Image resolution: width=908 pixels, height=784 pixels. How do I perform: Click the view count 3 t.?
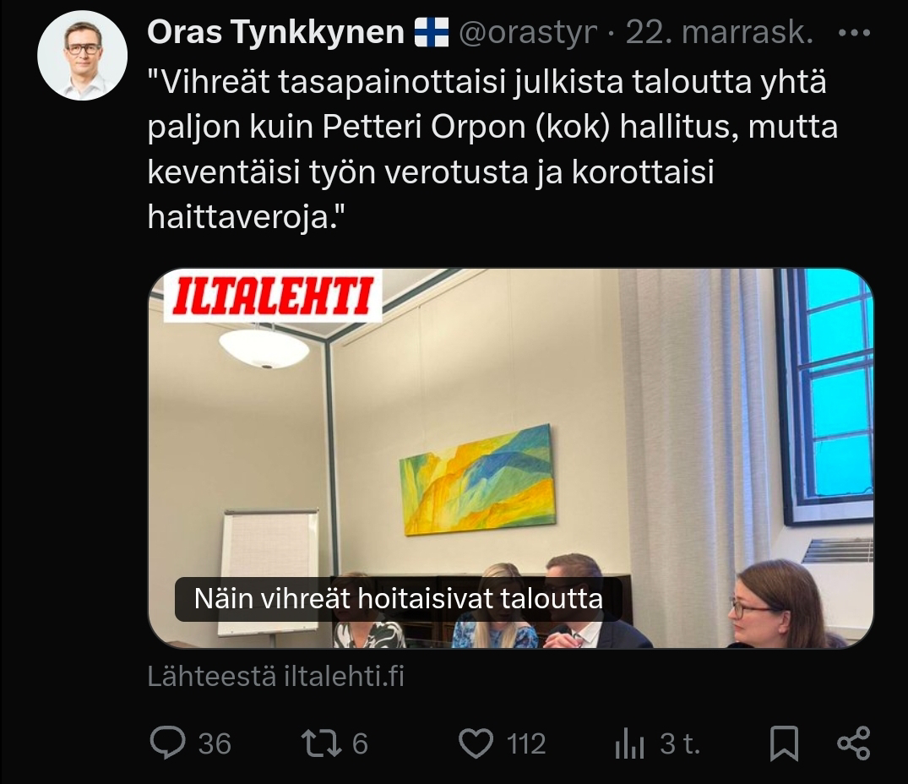681,744
